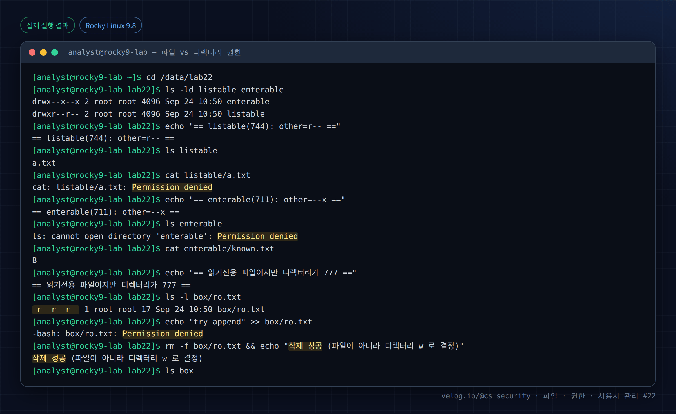Click 'Permission denied' on the 'cannot open directory' line

(x=258, y=236)
